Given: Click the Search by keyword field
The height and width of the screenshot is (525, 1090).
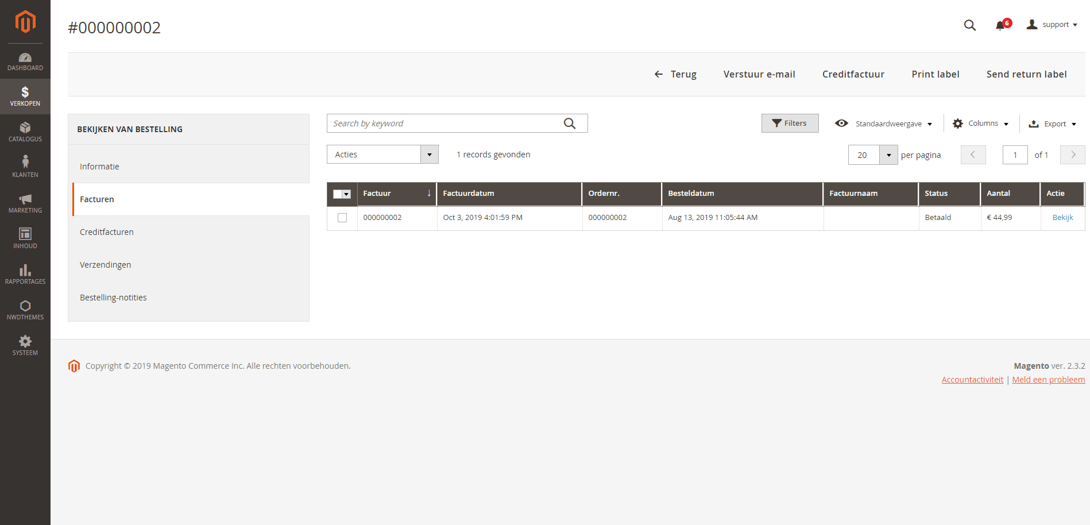Looking at the screenshot, I should pos(445,123).
